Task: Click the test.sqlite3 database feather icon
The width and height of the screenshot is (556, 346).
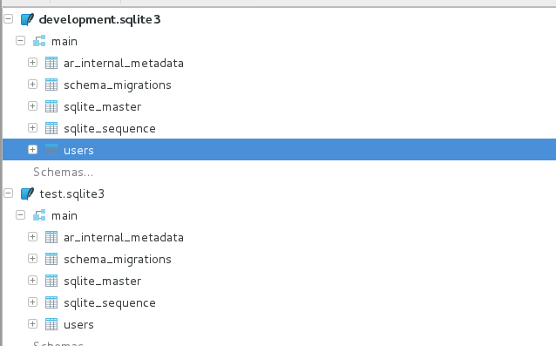Action: 27,193
